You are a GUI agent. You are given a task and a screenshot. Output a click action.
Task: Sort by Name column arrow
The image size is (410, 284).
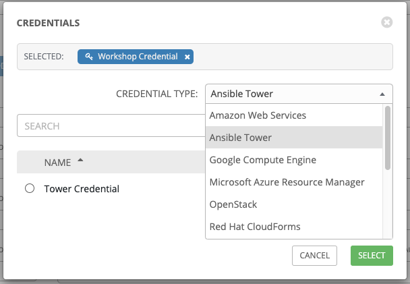[80, 160]
